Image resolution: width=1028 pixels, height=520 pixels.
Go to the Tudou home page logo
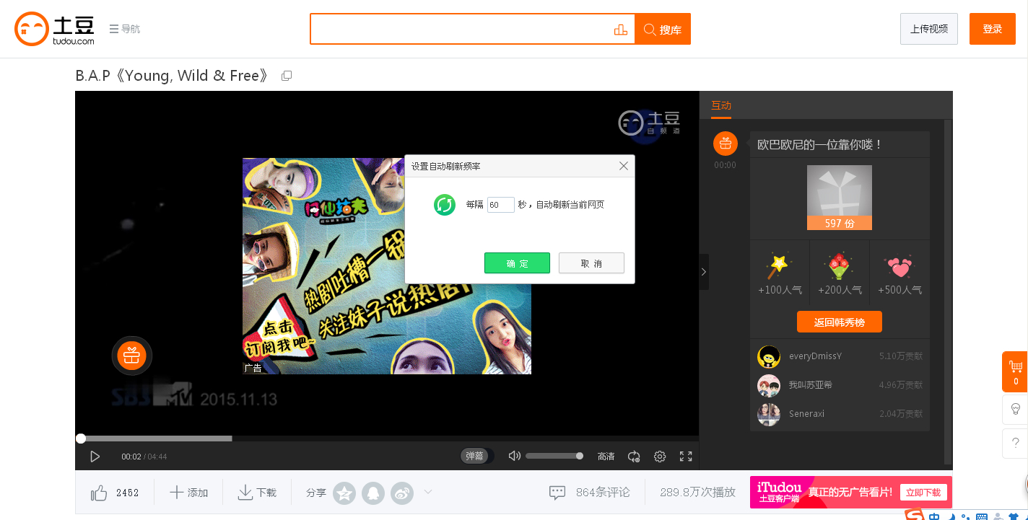(55, 29)
